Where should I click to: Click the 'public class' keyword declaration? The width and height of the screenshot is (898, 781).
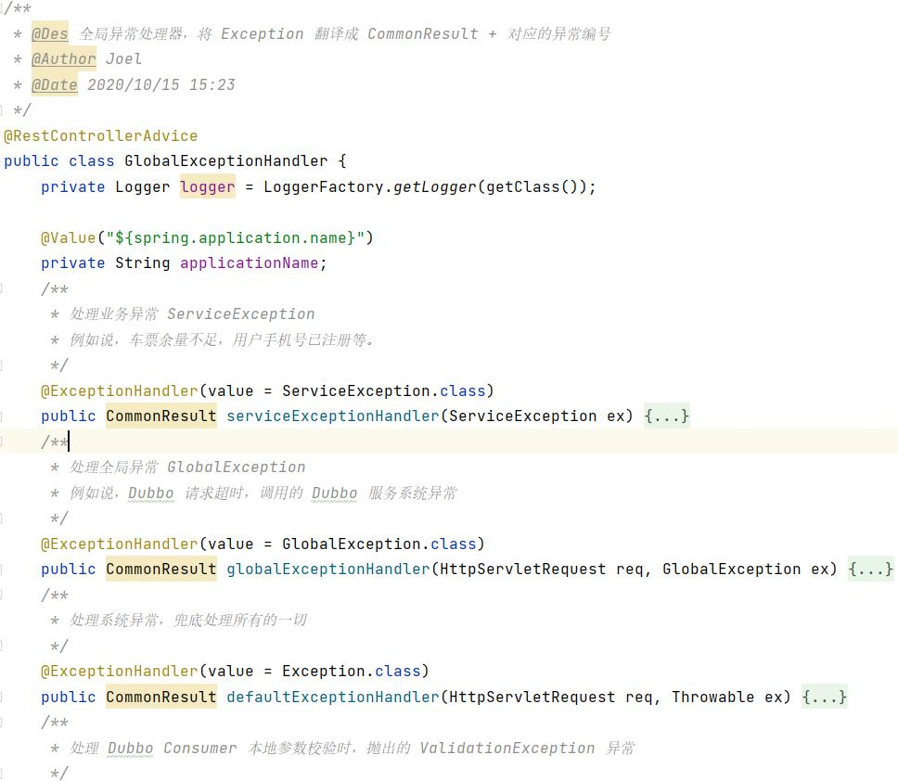59,160
